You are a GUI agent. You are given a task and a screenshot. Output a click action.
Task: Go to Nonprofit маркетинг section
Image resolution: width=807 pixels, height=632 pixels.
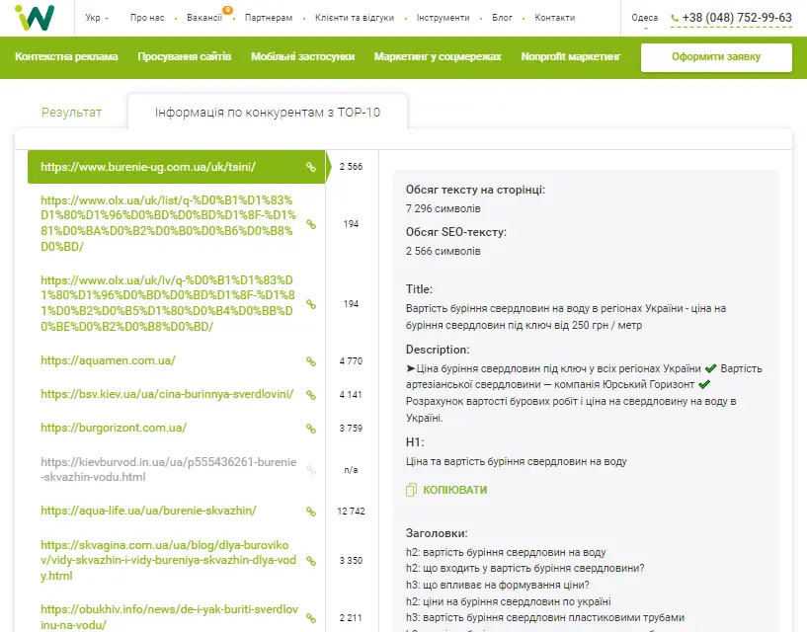click(571, 56)
